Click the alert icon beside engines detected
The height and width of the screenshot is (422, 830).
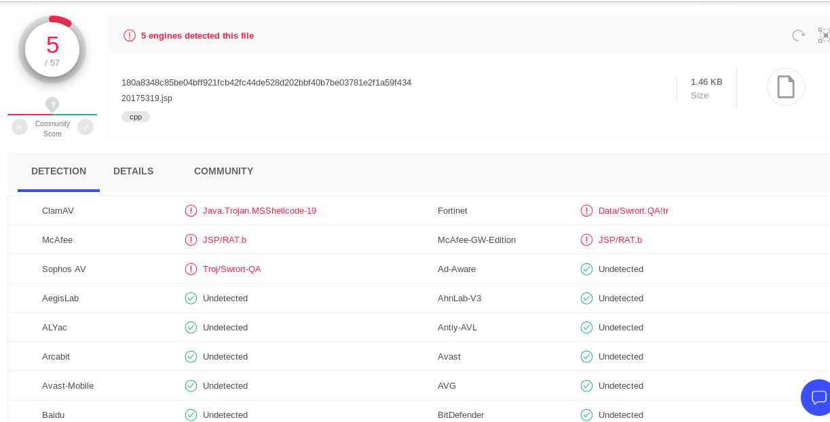click(x=130, y=35)
